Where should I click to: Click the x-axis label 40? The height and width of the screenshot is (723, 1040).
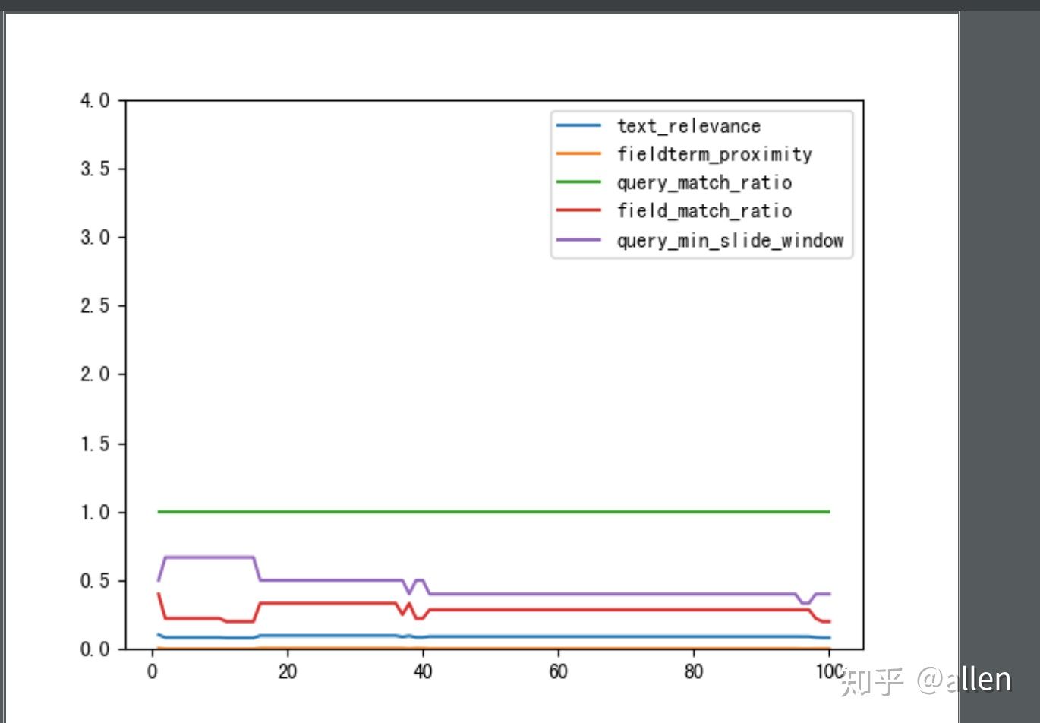[423, 671]
